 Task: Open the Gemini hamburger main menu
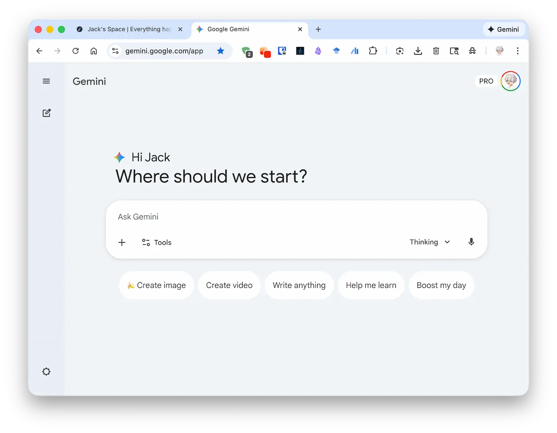coord(47,81)
